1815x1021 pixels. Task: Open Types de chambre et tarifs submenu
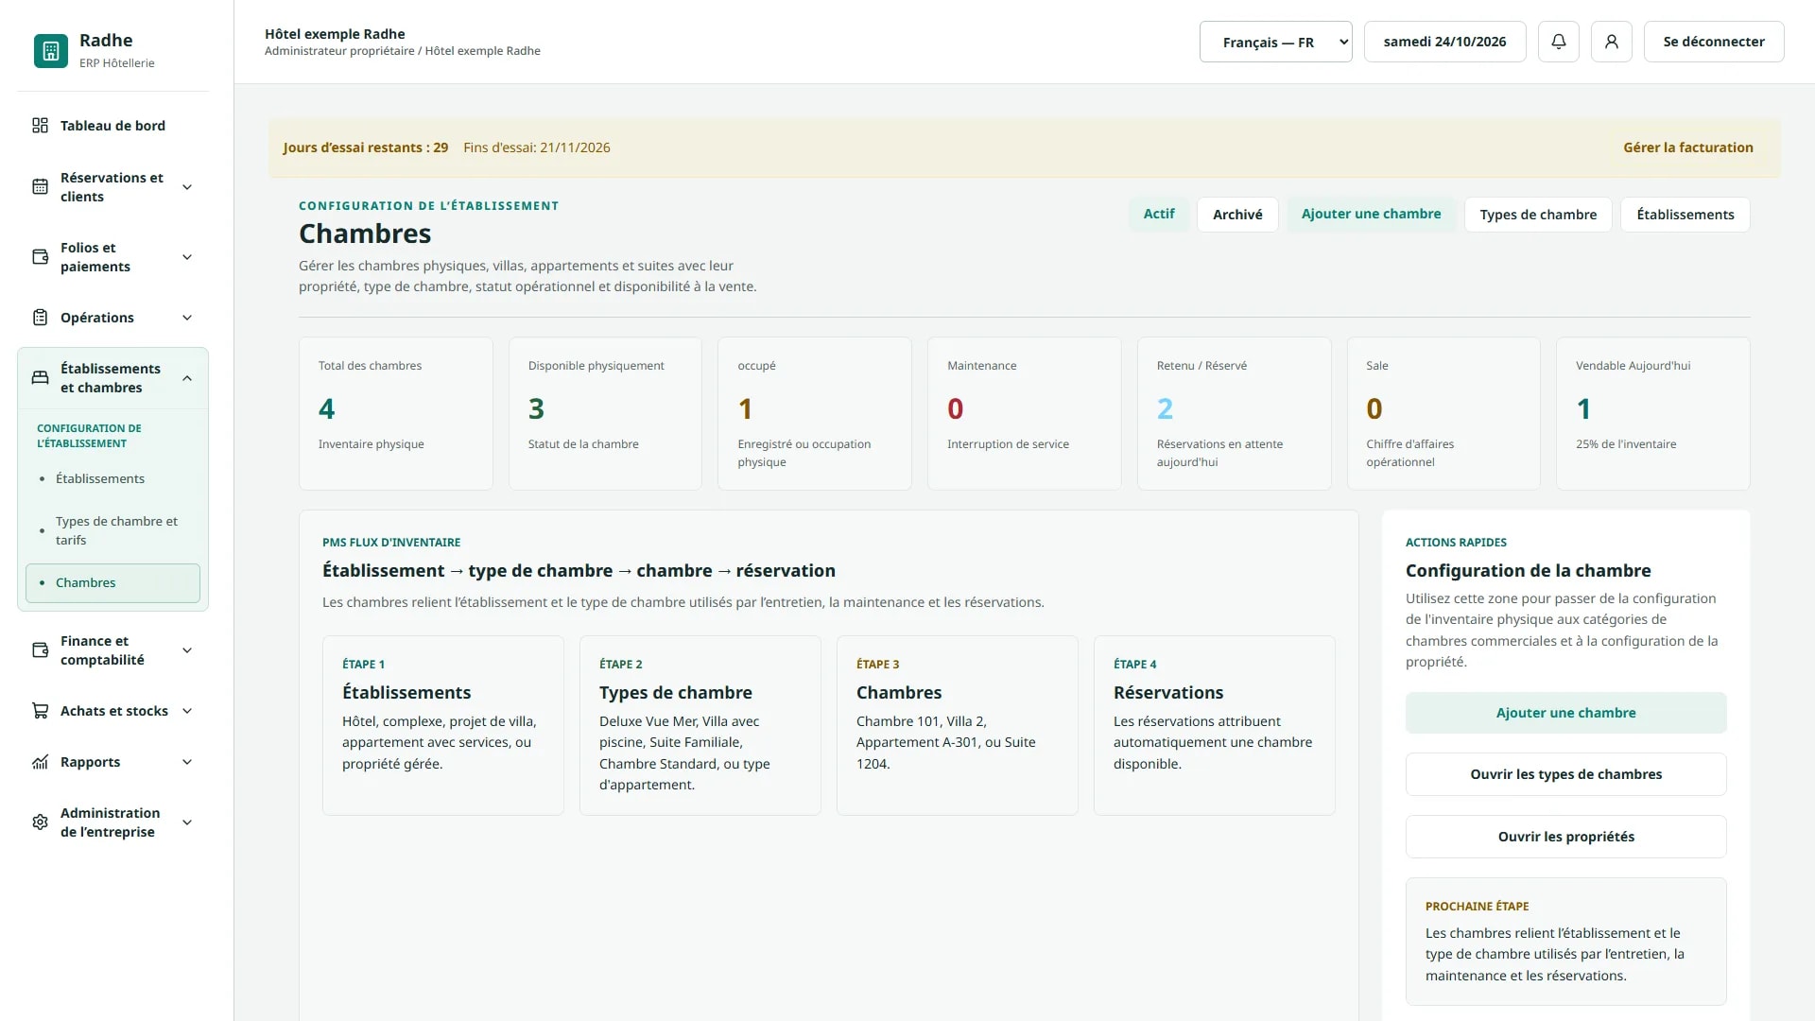click(x=112, y=530)
